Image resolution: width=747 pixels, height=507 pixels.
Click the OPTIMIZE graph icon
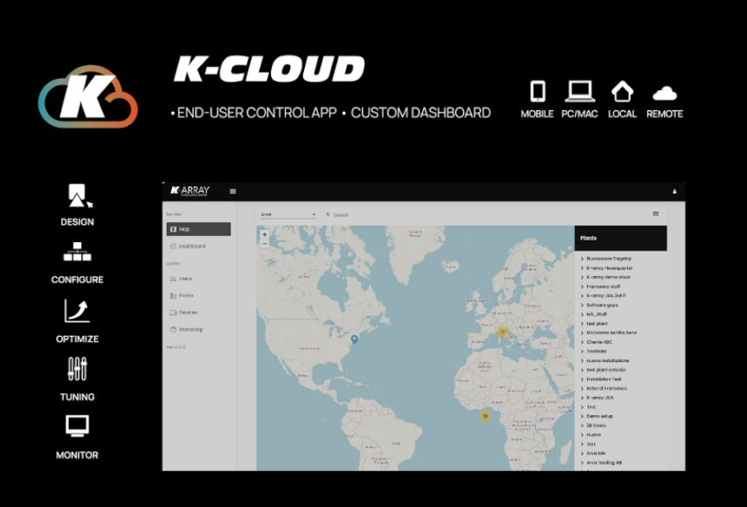coord(77,310)
